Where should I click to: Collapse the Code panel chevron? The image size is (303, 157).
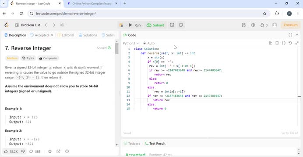[297, 35]
